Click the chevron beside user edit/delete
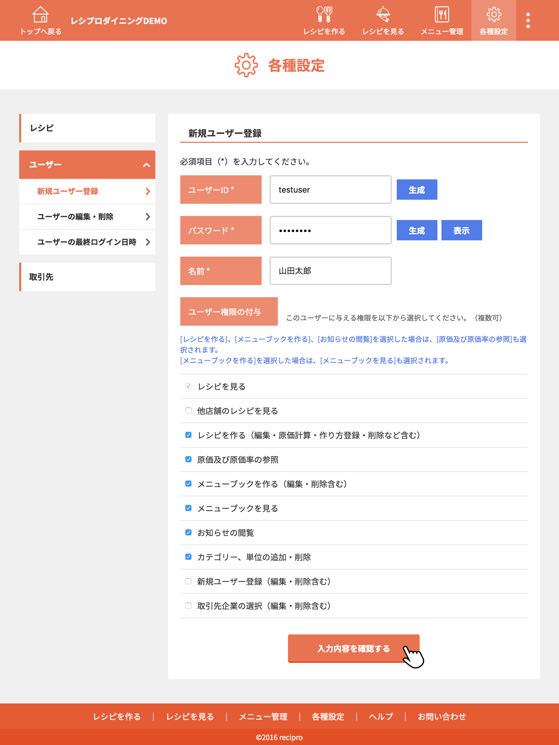The width and height of the screenshot is (559, 745). click(148, 217)
